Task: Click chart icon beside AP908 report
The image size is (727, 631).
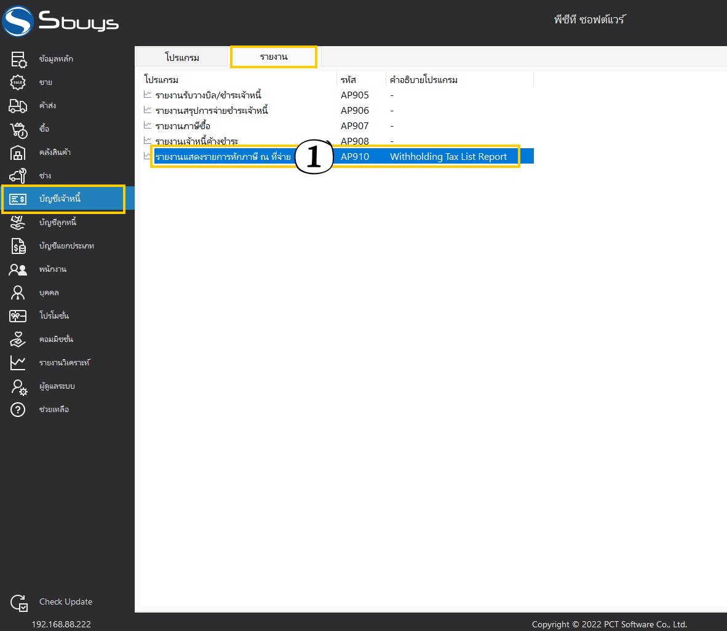Action: [x=148, y=140]
